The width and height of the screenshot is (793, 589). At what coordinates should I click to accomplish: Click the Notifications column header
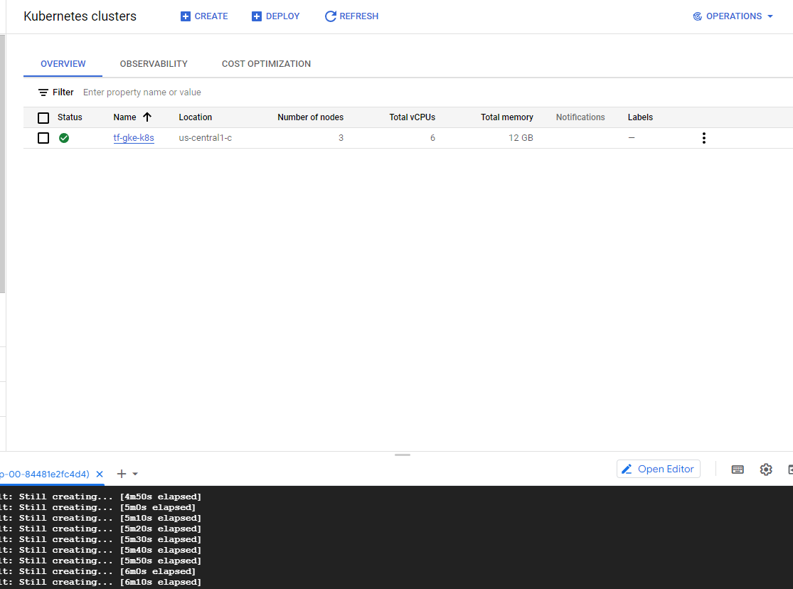pyautogui.click(x=580, y=117)
